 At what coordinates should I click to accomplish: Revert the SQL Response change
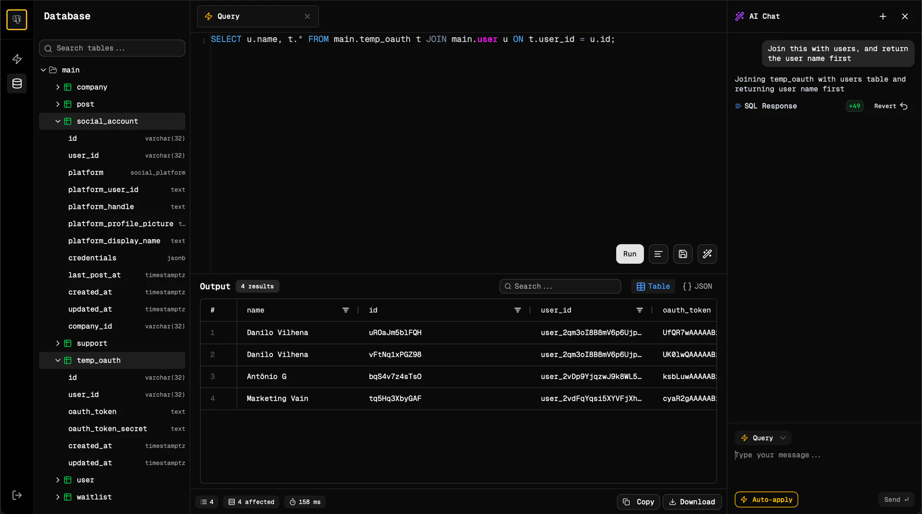[890, 106]
